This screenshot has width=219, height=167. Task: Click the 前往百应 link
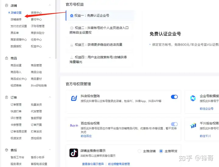pos(86,136)
